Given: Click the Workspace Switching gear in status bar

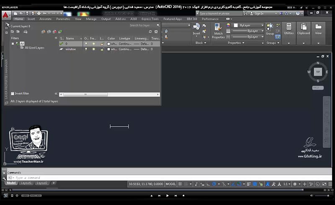Looking at the screenshot, I should [x=295, y=184].
